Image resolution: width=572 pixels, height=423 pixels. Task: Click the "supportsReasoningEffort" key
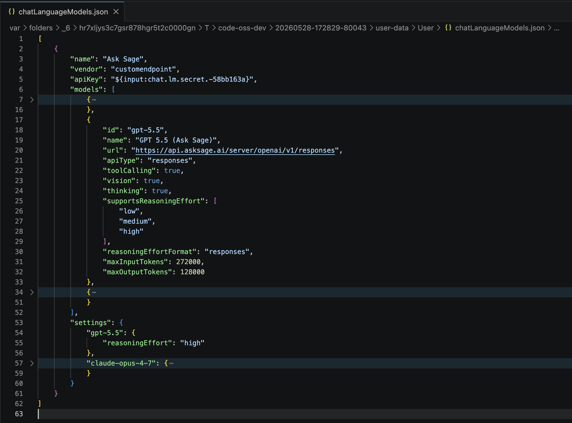click(154, 201)
